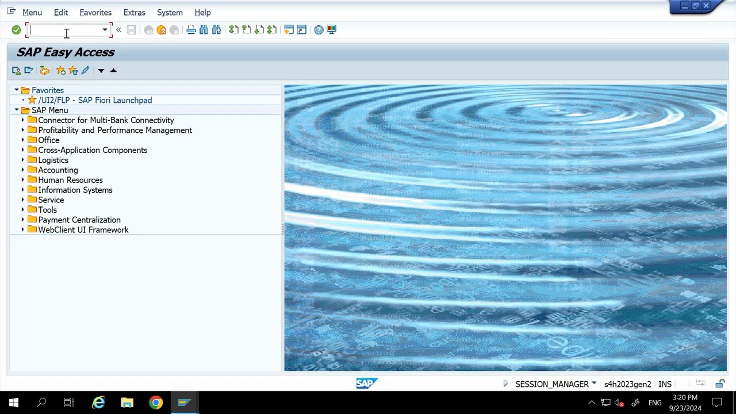The height and width of the screenshot is (414, 736).
Task: Click the First Page icon
Action: pyautogui.click(x=233, y=30)
